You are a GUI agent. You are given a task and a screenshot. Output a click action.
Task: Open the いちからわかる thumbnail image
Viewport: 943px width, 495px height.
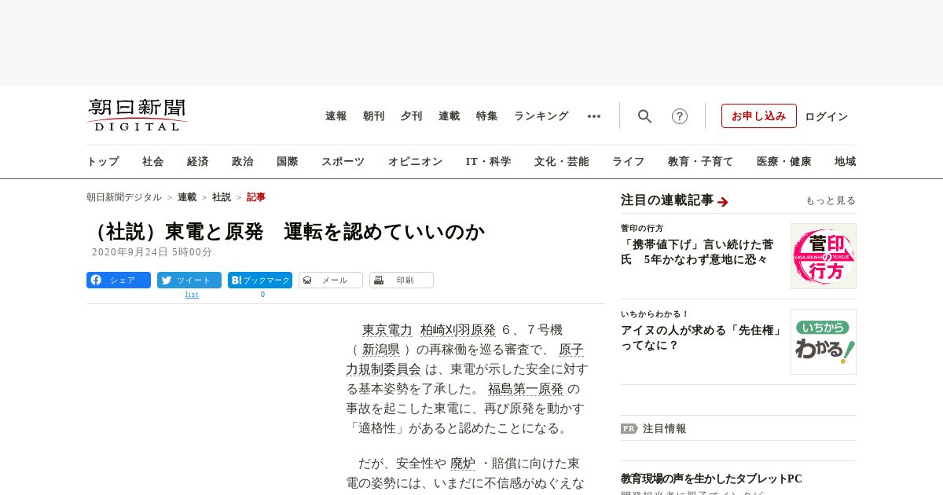[824, 342]
